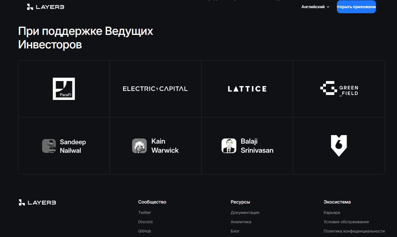Viewport: 397px width, 237px height.
Task: Click the Sandeep Nailwal name text
Action: (x=73, y=146)
